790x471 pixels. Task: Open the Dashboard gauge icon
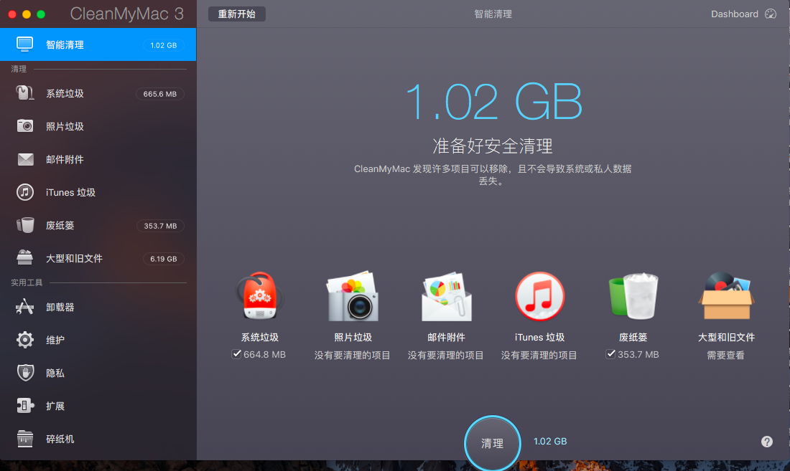coord(771,14)
